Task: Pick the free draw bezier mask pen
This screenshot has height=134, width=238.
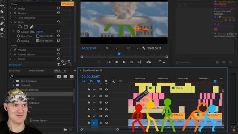Action: pos(32,27)
